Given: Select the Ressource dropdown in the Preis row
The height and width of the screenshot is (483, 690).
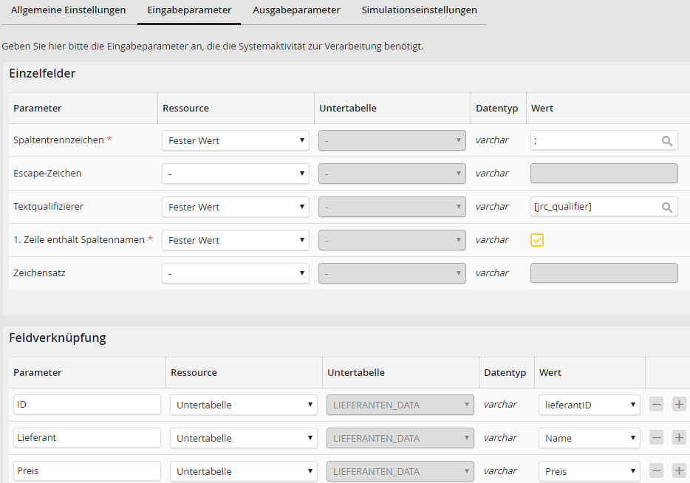Looking at the screenshot, I should pos(243,471).
